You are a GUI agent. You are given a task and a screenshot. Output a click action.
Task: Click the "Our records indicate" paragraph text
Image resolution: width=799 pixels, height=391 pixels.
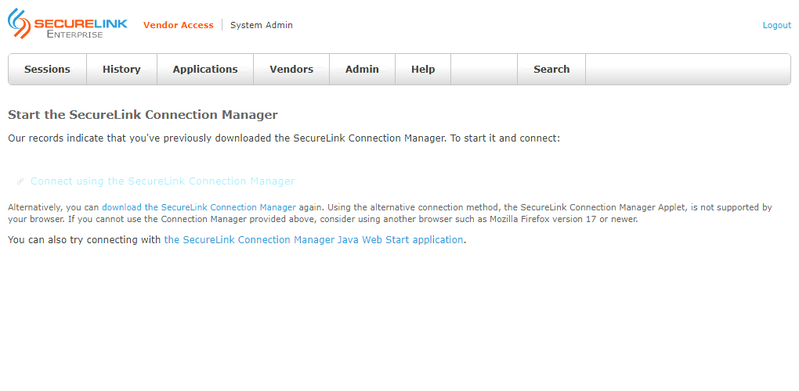284,138
